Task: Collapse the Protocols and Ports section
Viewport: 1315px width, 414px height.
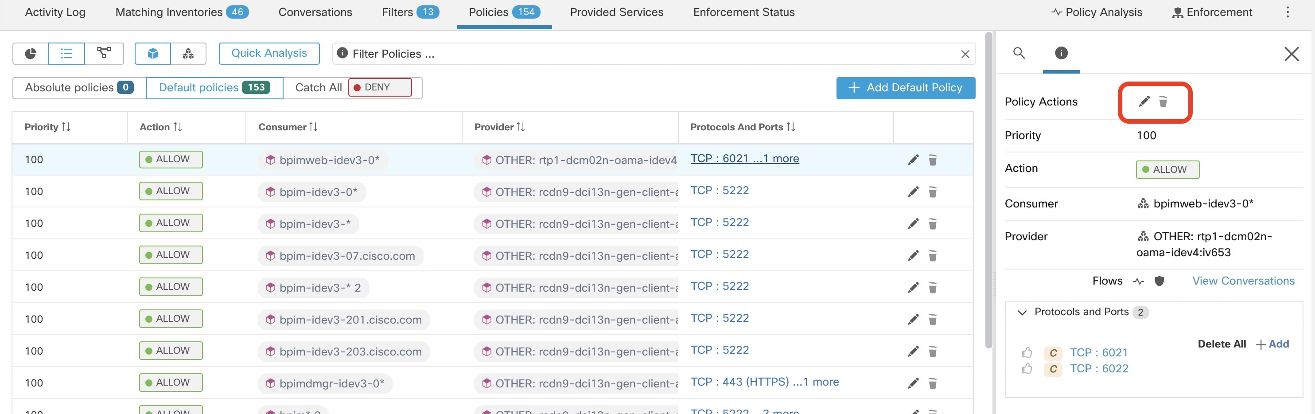Action: coord(1022,312)
